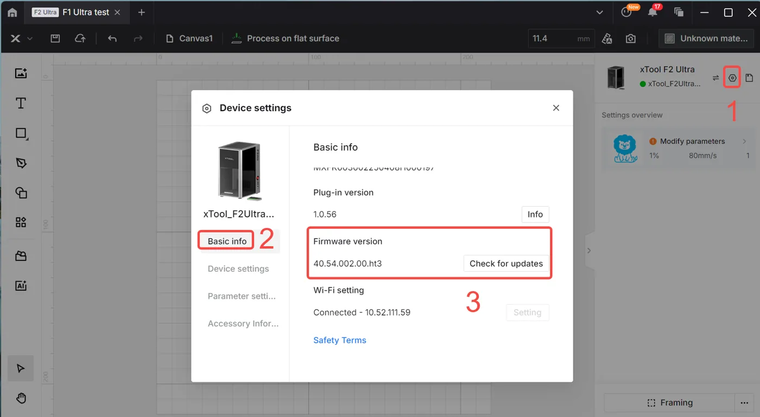Select the Rectangle shape tool
Screen dimensions: 760x417
click(x=21, y=133)
